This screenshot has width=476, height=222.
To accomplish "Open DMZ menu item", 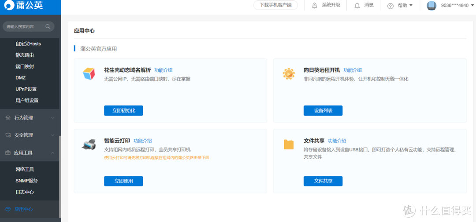I will tap(20, 77).
